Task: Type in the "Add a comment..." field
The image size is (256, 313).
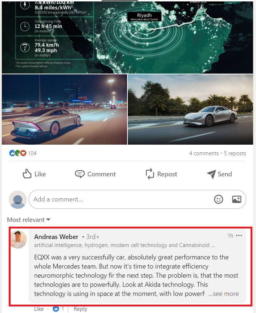Action: click(x=120, y=199)
